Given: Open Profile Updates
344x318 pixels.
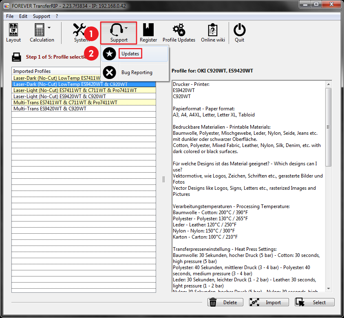Looking at the screenshot, I should pos(179,33).
